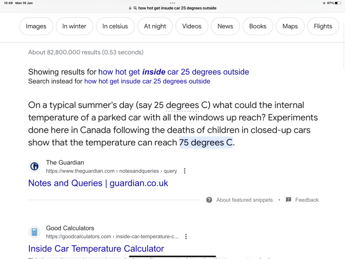Open the Maps filter
Viewport: 345px width, 259px height.
coord(290,26)
